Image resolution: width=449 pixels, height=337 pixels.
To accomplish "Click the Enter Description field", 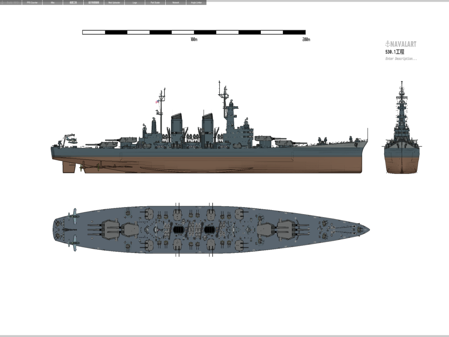I will point(401,59).
